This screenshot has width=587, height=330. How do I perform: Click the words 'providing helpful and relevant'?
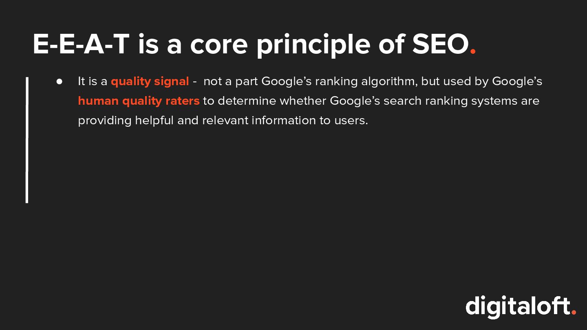click(163, 121)
